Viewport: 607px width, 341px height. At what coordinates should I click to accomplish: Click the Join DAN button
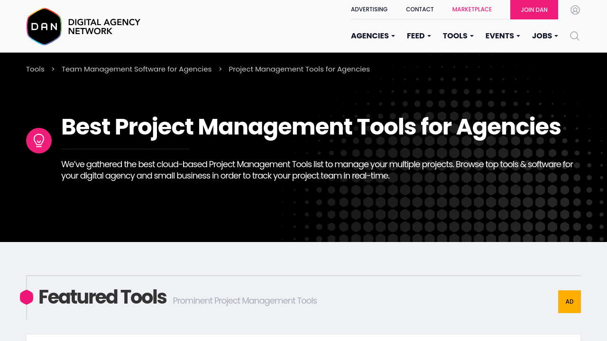(534, 9)
